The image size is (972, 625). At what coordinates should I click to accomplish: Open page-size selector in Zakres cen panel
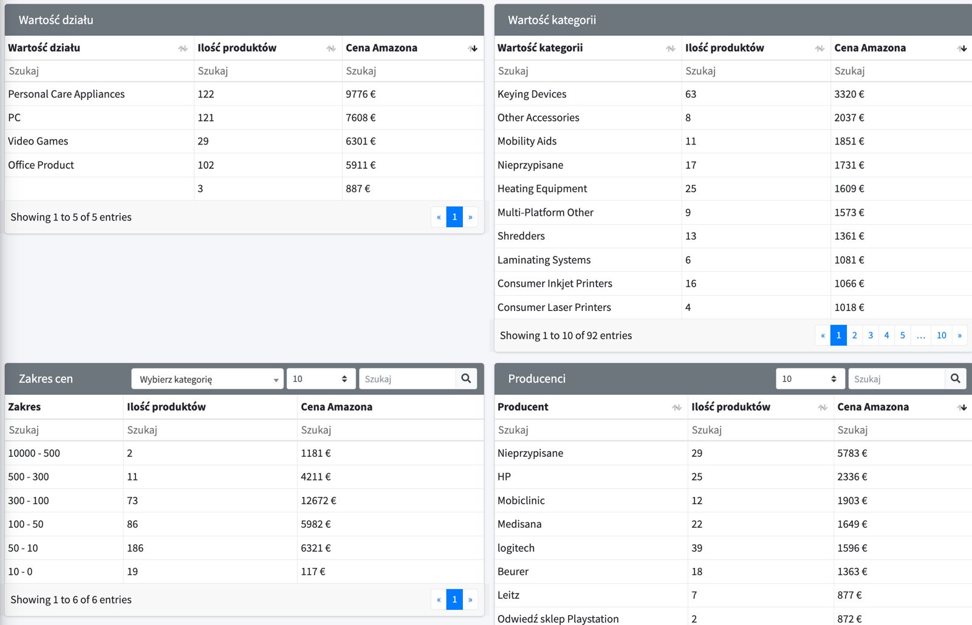tap(321, 378)
